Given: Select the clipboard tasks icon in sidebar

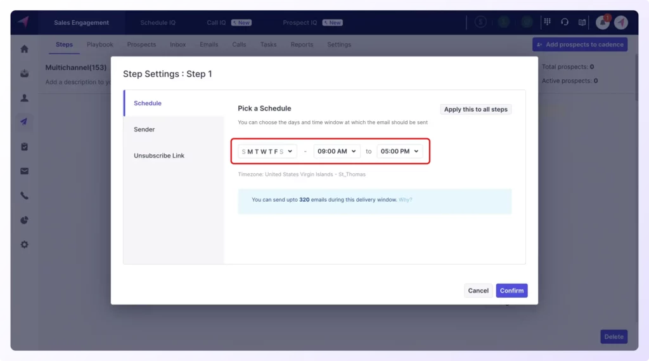Looking at the screenshot, I should pyautogui.click(x=24, y=147).
